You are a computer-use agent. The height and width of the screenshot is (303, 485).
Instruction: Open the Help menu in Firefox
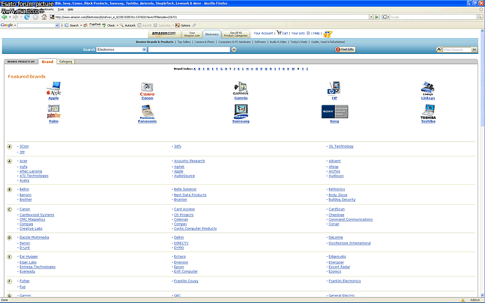pyautogui.click(x=70, y=9)
